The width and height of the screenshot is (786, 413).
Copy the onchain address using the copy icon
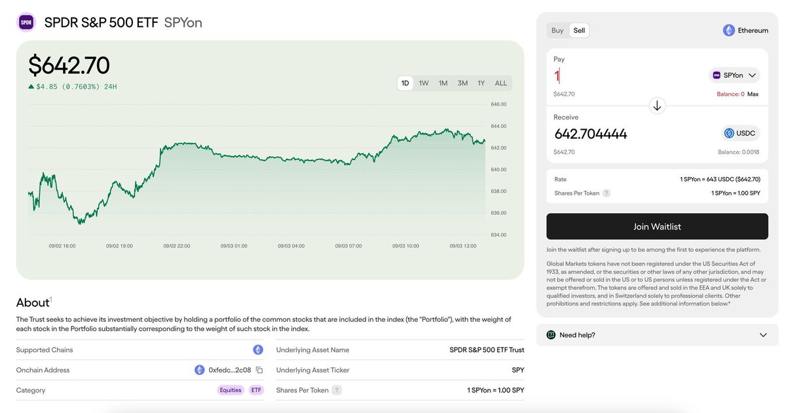pos(259,370)
